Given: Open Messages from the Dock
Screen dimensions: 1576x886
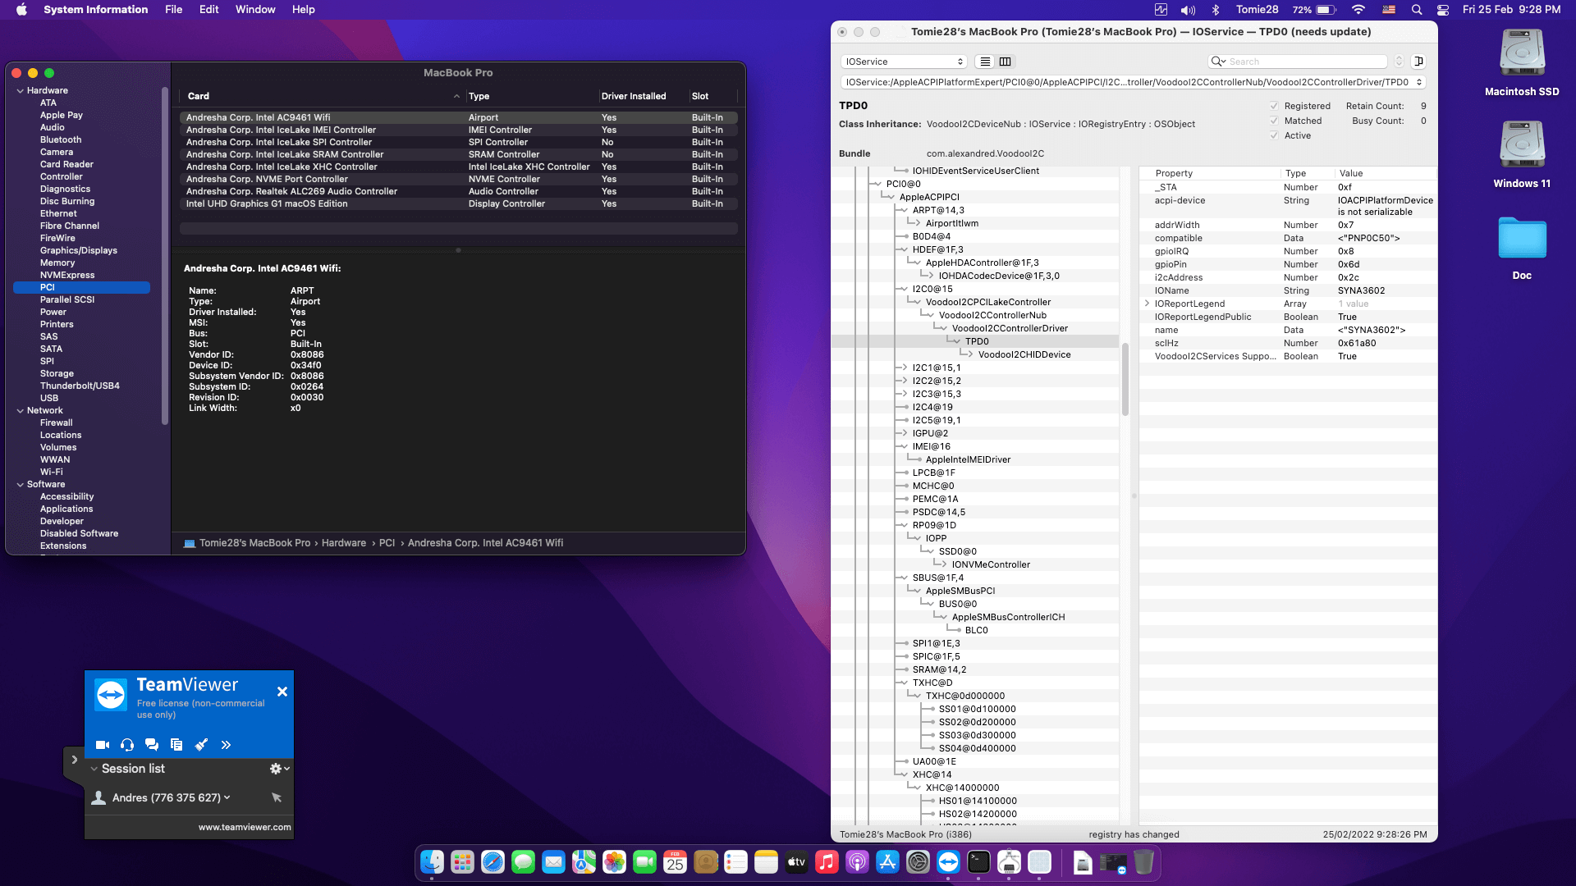Looking at the screenshot, I should pyautogui.click(x=523, y=862).
